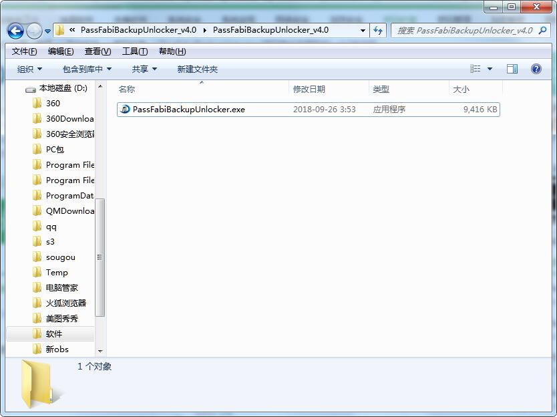Select the 360 folder in tree

(x=53, y=104)
